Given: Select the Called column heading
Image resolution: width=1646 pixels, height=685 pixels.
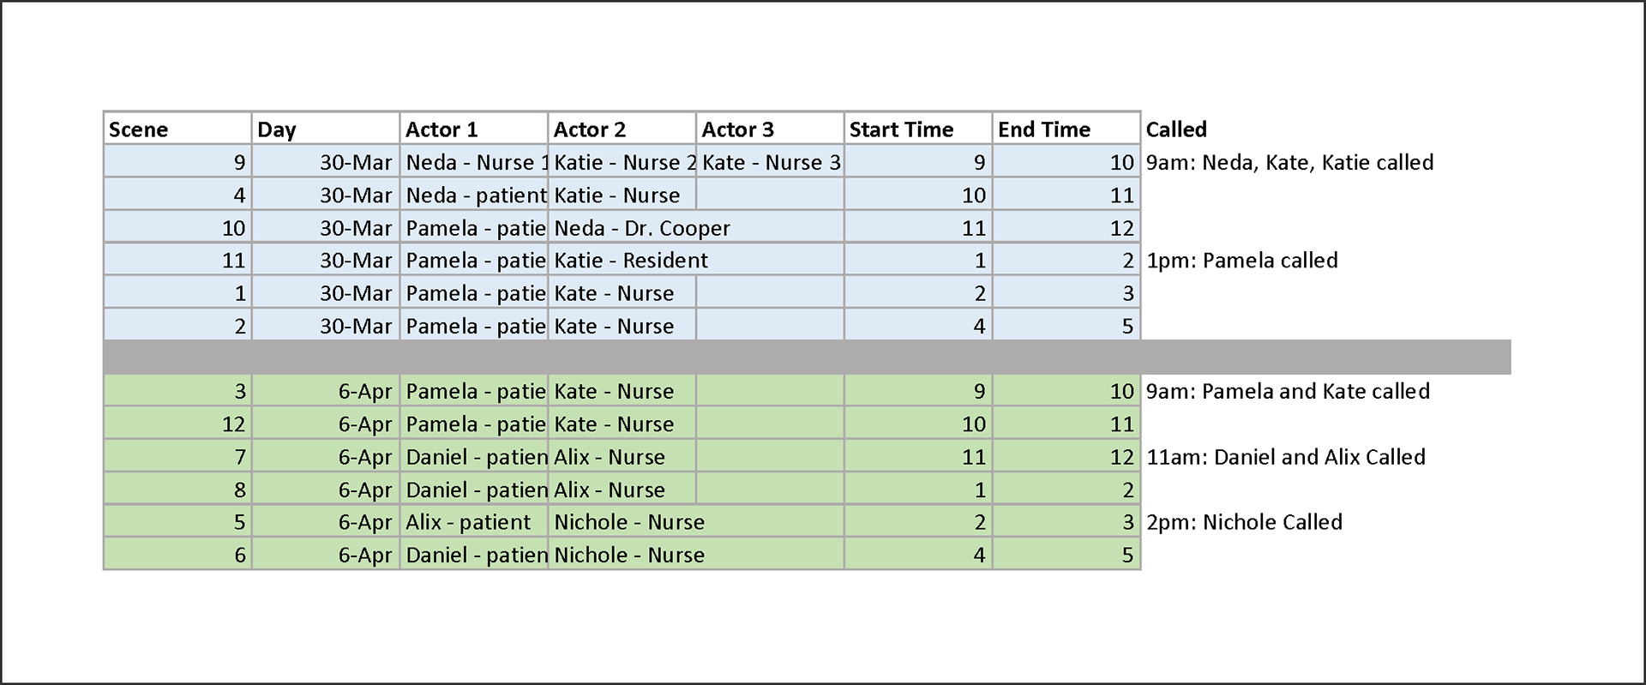Looking at the screenshot, I should [x=1176, y=129].
